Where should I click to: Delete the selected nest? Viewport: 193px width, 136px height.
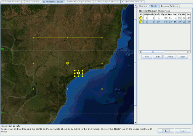[170, 57]
